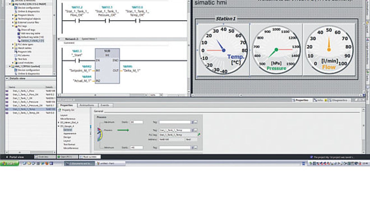Select the Setpoint_M_1 operand at IN1
Viewport: 370px width, 208px height.
pyautogui.click(x=80, y=71)
